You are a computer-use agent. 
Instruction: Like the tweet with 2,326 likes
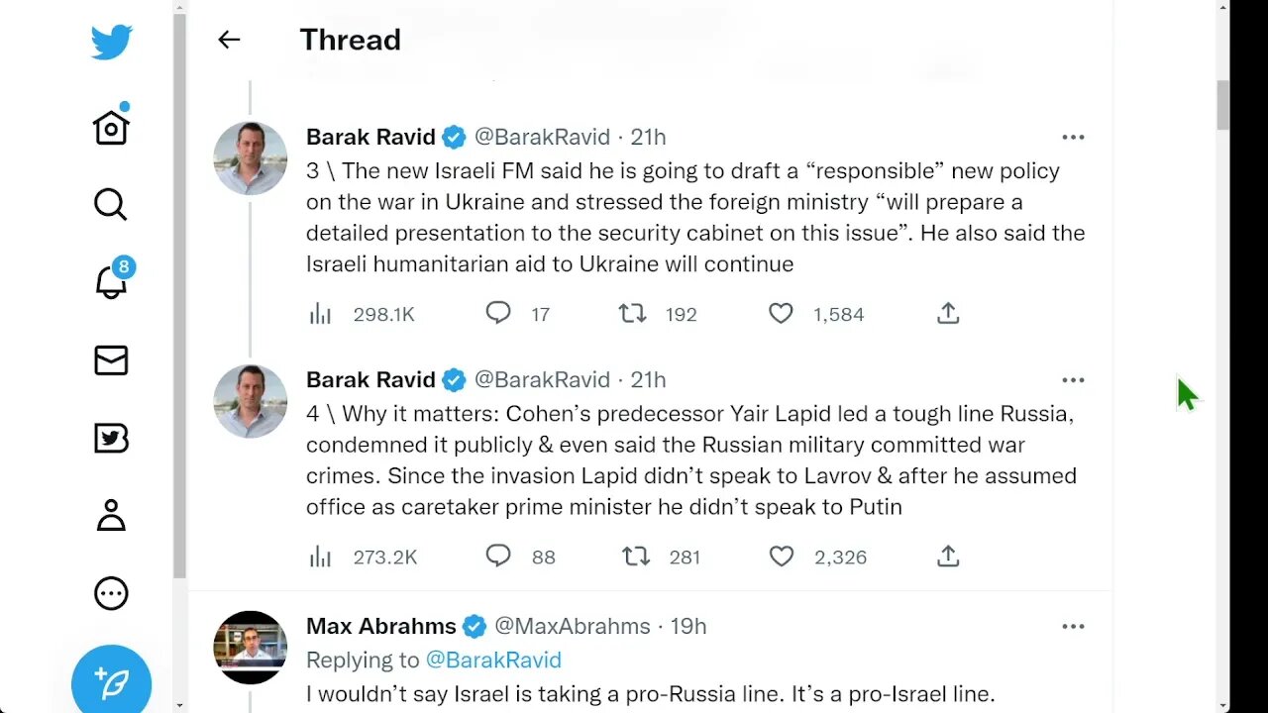click(781, 557)
